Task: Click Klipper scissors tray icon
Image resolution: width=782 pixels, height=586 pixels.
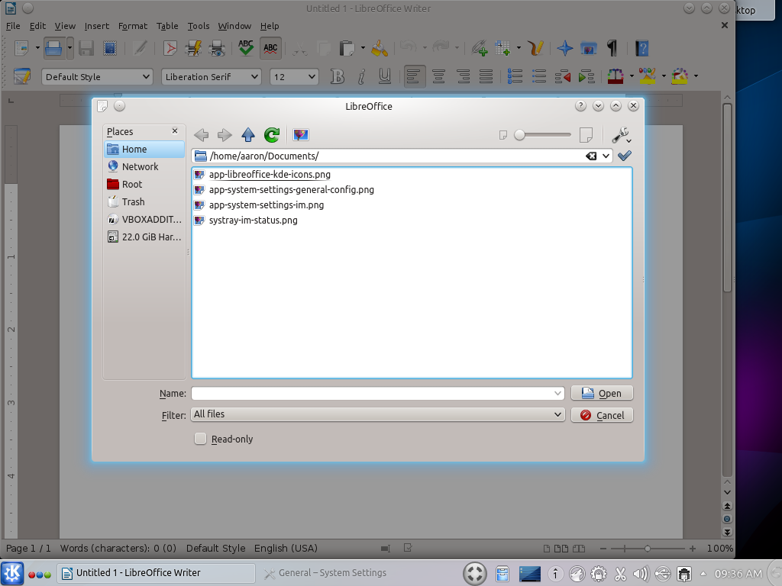Action: click(620, 574)
